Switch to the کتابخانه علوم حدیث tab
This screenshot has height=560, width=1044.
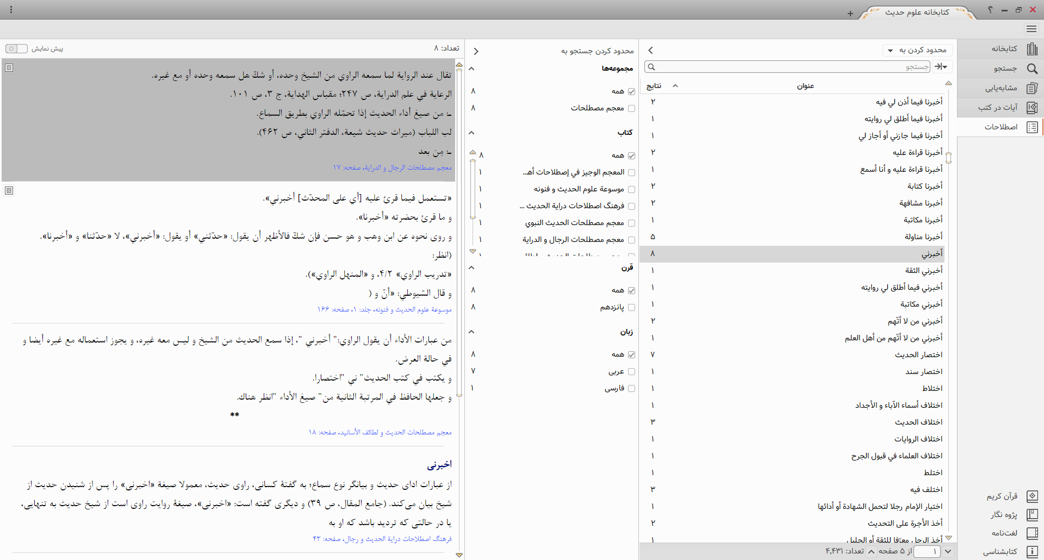917,12
